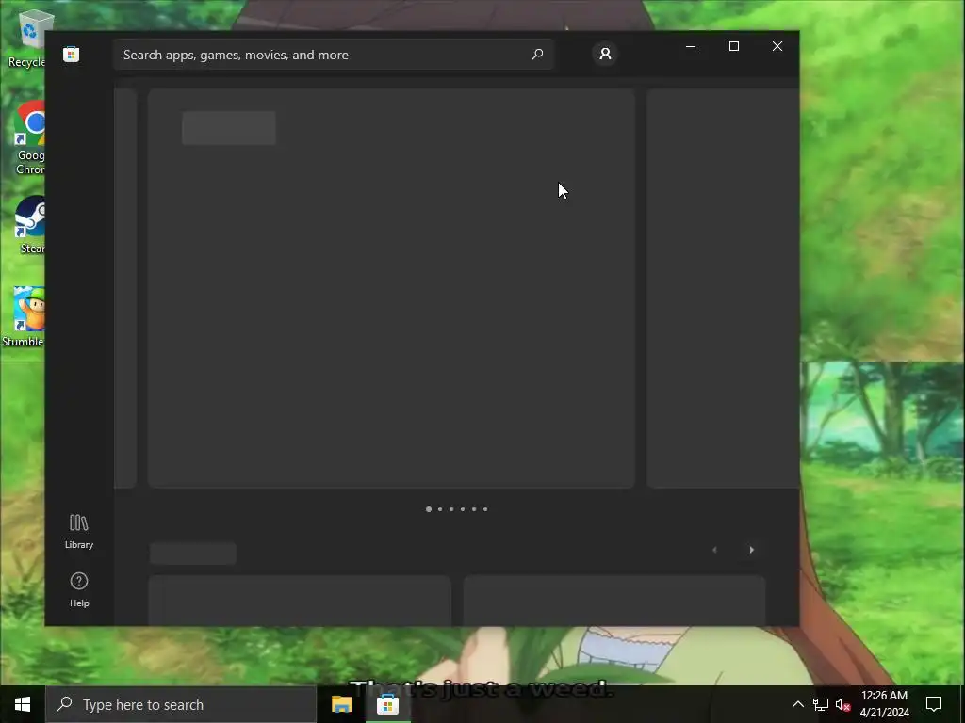Screen dimensions: 965x723
Task: Open the muted volume tray icon
Action: click(x=843, y=704)
